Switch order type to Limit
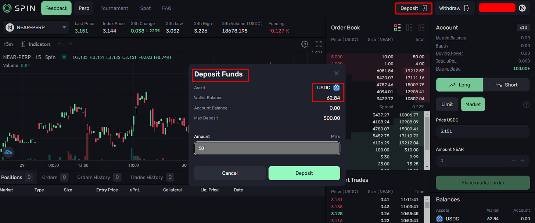The width and height of the screenshot is (535, 223). (447, 104)
